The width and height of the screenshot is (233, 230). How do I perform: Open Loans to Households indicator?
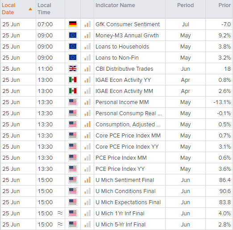[x=122, y=47]
